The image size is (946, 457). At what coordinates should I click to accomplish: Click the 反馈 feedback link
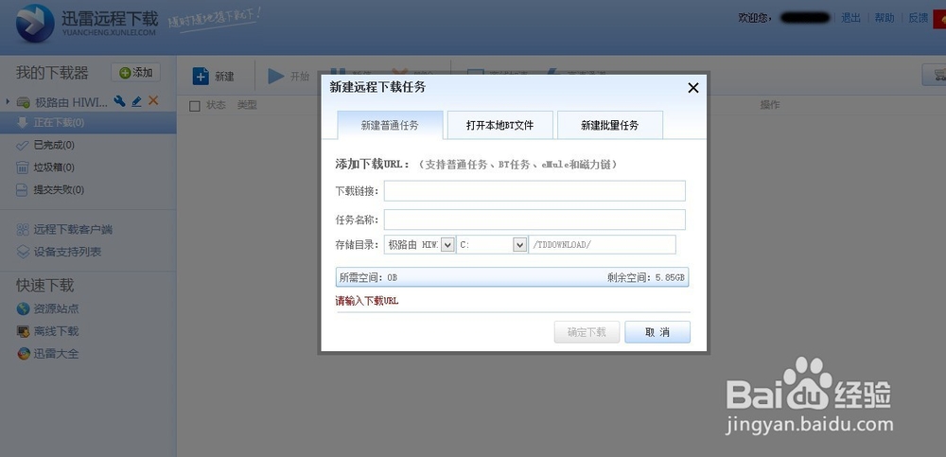pyautogui.click(x=919, y=18)
